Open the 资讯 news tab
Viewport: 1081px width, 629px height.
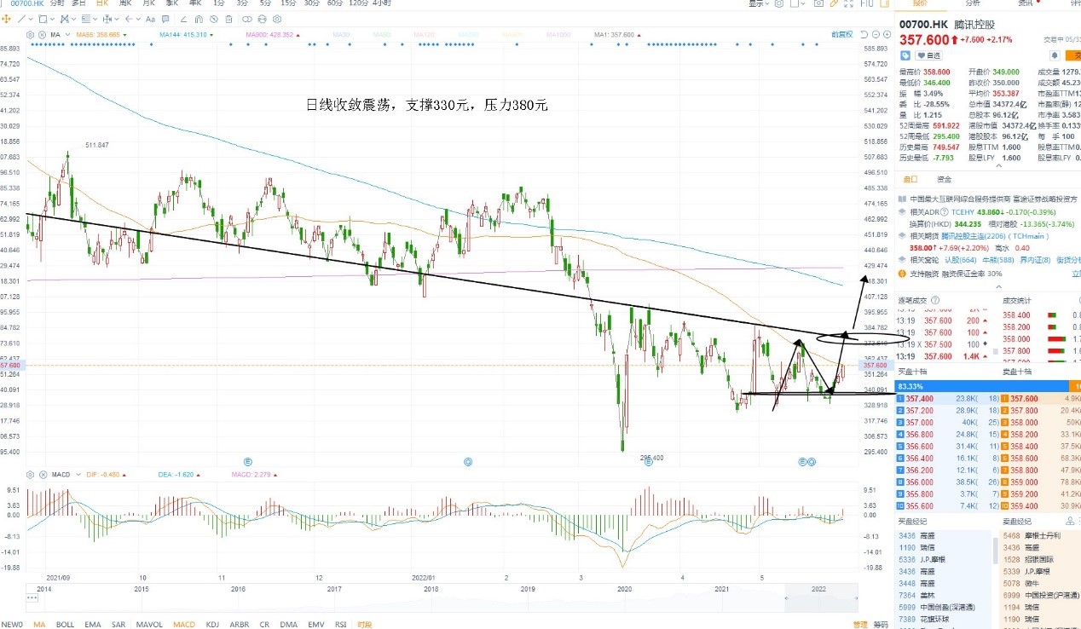click(x=1025, y=3)
